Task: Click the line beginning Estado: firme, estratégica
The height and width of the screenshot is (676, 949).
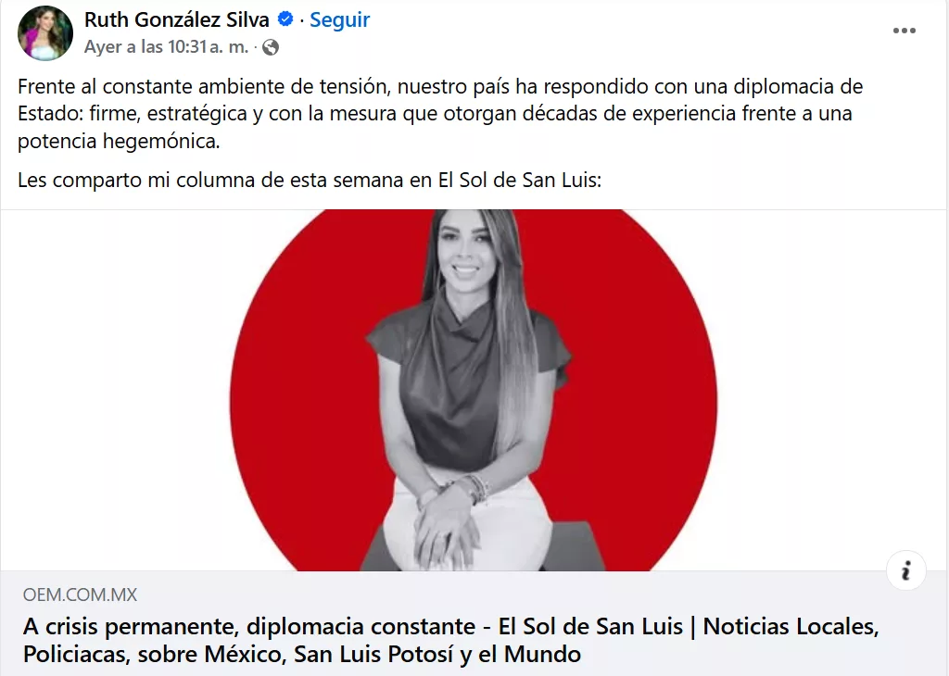Action: (435, 114)
